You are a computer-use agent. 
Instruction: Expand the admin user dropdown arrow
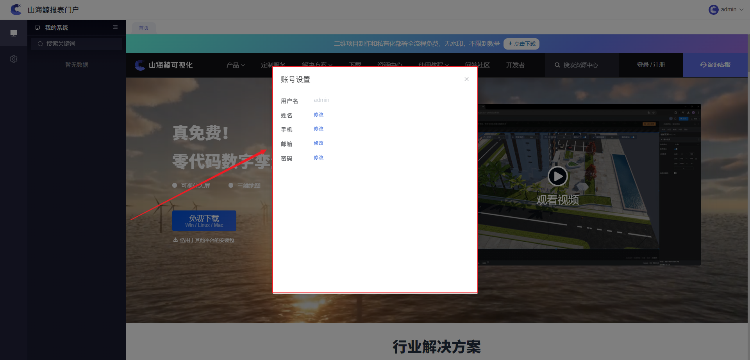[741, 9]
